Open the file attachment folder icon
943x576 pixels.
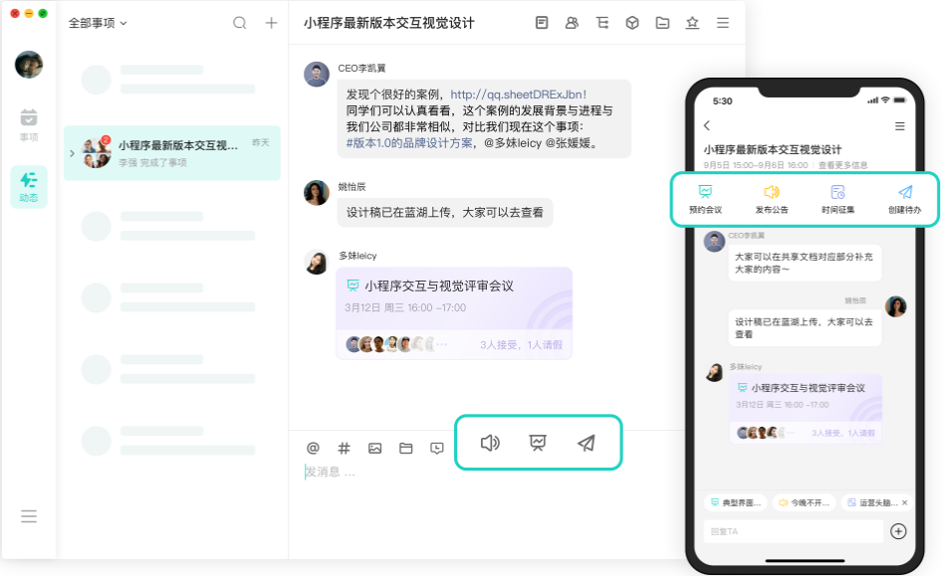pyautogui.click(x=405, y=448)
